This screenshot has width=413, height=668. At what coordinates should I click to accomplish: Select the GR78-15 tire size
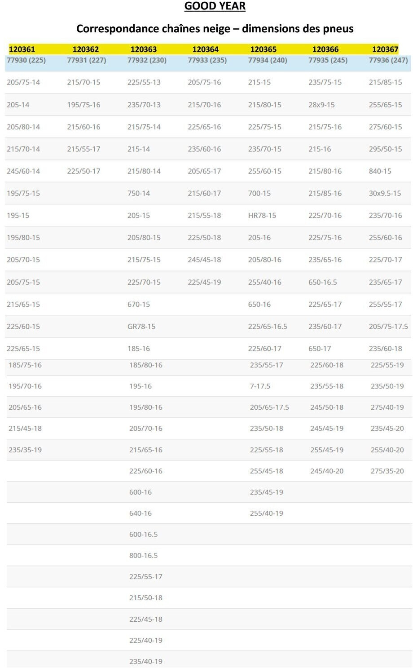[141, 327]
